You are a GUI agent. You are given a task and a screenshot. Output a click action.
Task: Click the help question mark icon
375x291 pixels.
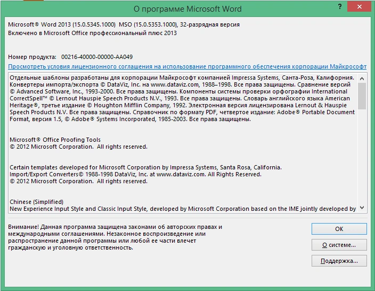tap(340, 6)
